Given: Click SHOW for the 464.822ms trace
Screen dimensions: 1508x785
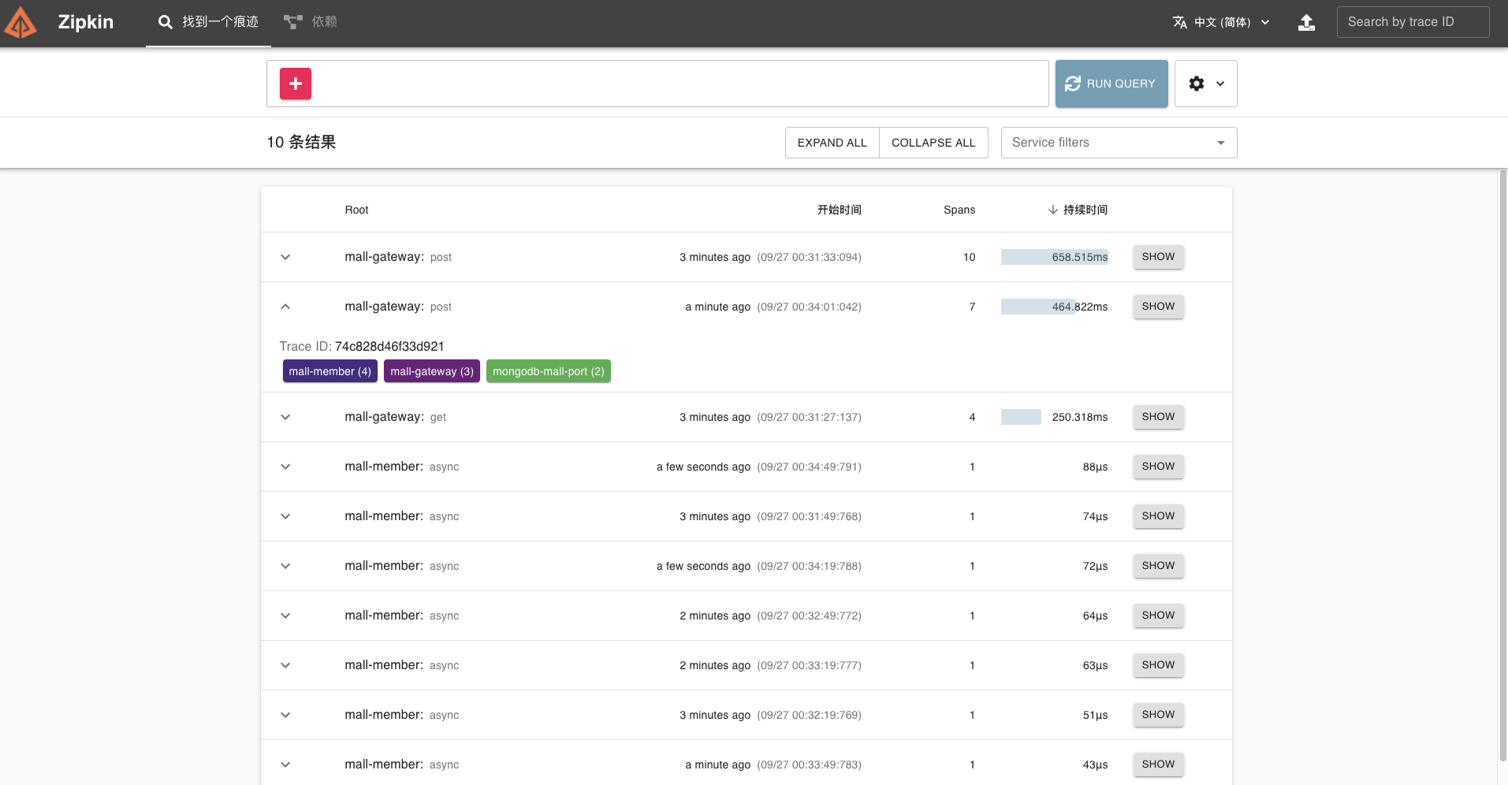Looking at the screenshot, I should [1158, 307].
